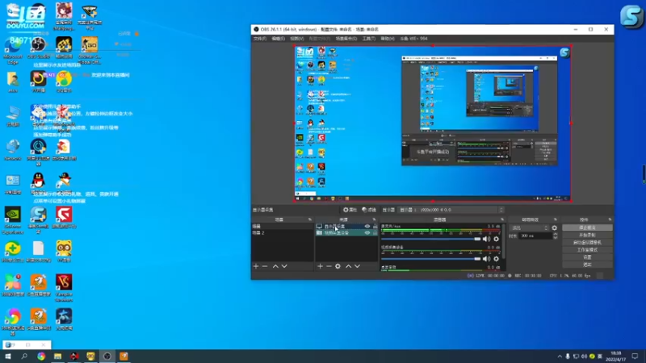The height and width of the screenshot is (363, 646).
Task: Open Microsoft Edge desktop shortcut
Action: [x=13, y=50]
